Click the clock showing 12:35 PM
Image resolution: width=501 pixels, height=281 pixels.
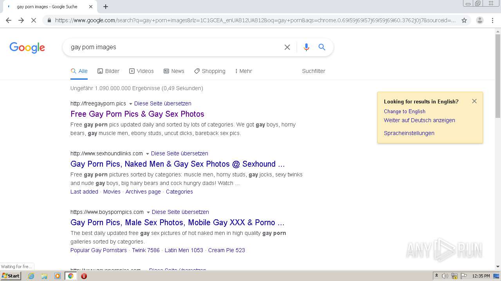tap(481, 276)
